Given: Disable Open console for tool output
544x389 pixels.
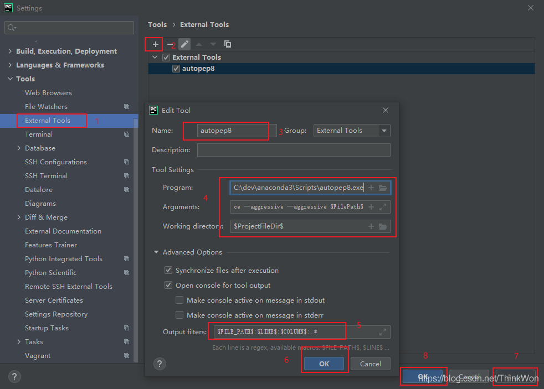Looking at the screenshot, I should pos(168,286).
